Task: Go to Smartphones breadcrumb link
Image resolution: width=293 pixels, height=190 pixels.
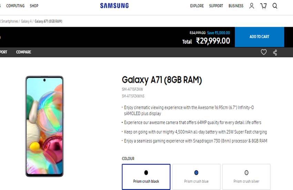Action: pos(9,21)
